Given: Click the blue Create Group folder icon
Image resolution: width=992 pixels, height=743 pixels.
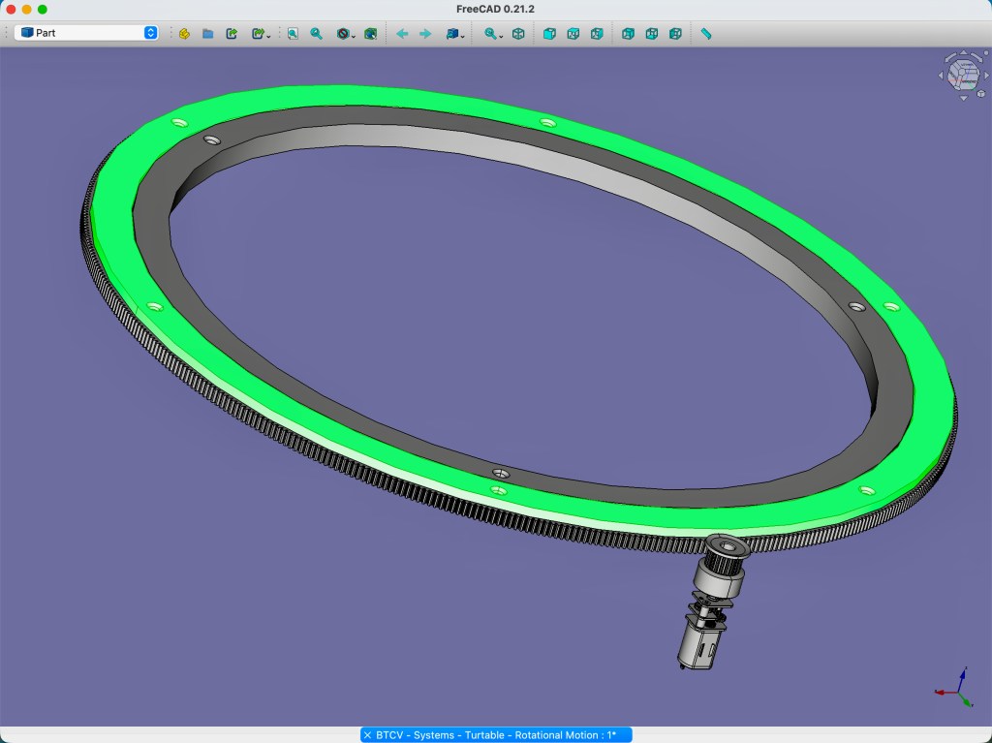Looking at the screenshot, I should click(x=208, y=33).
